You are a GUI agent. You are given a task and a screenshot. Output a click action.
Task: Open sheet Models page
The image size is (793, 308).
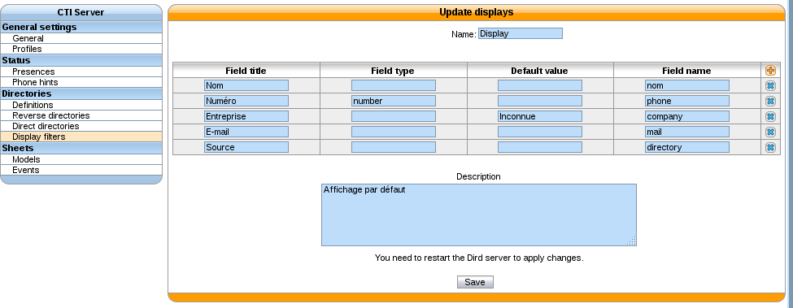[26, 159]
